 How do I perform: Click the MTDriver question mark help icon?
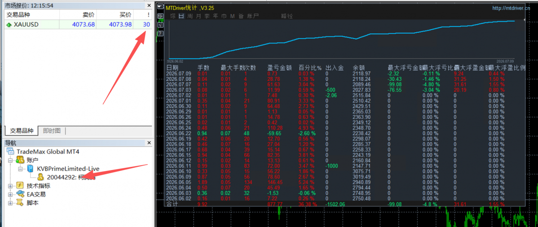pyautogui.click(x=160, y=33)
